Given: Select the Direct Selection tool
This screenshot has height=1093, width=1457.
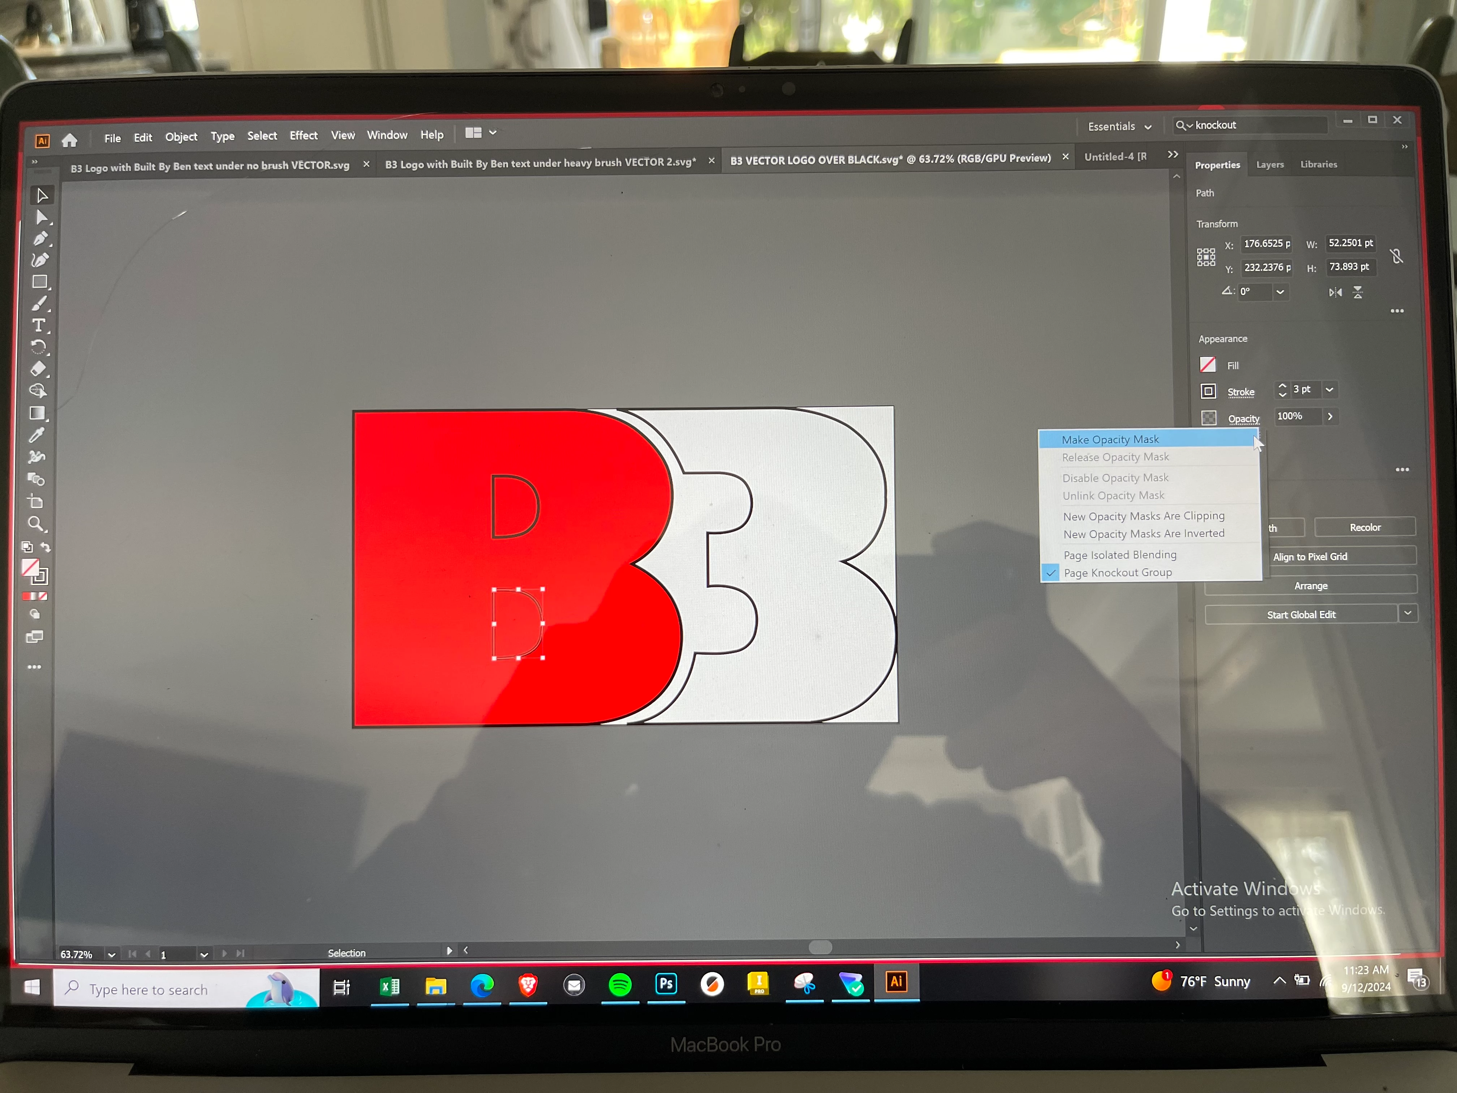Looking at the screenshot, I should click(x=42, y=218).
